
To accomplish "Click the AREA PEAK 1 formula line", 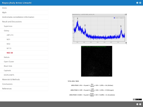I will tap(92, 85).
